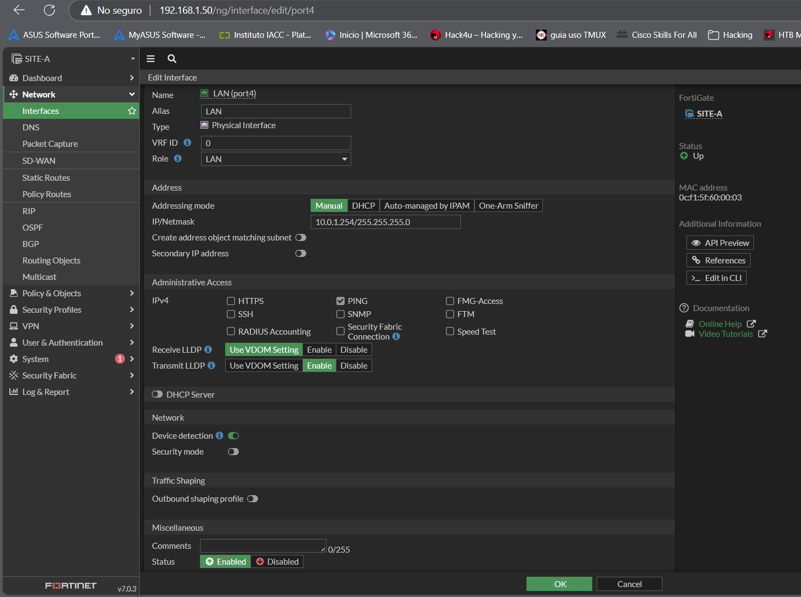Toggle the Outbound shaping profile switch

pos(252,498)
